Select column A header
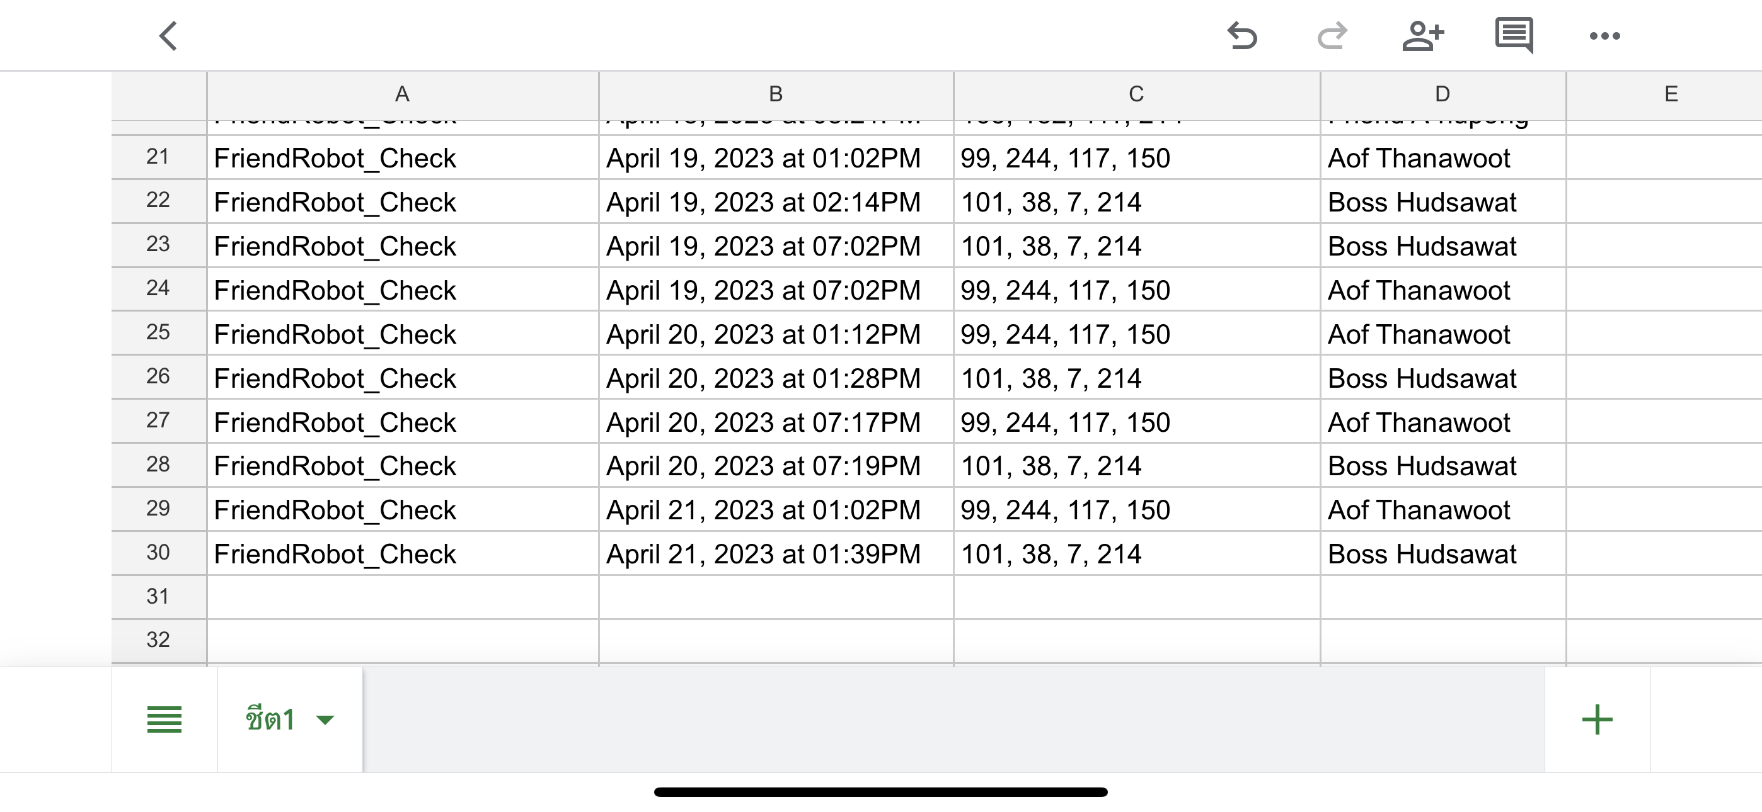The image size is (1762, 812). coord(402,94)
